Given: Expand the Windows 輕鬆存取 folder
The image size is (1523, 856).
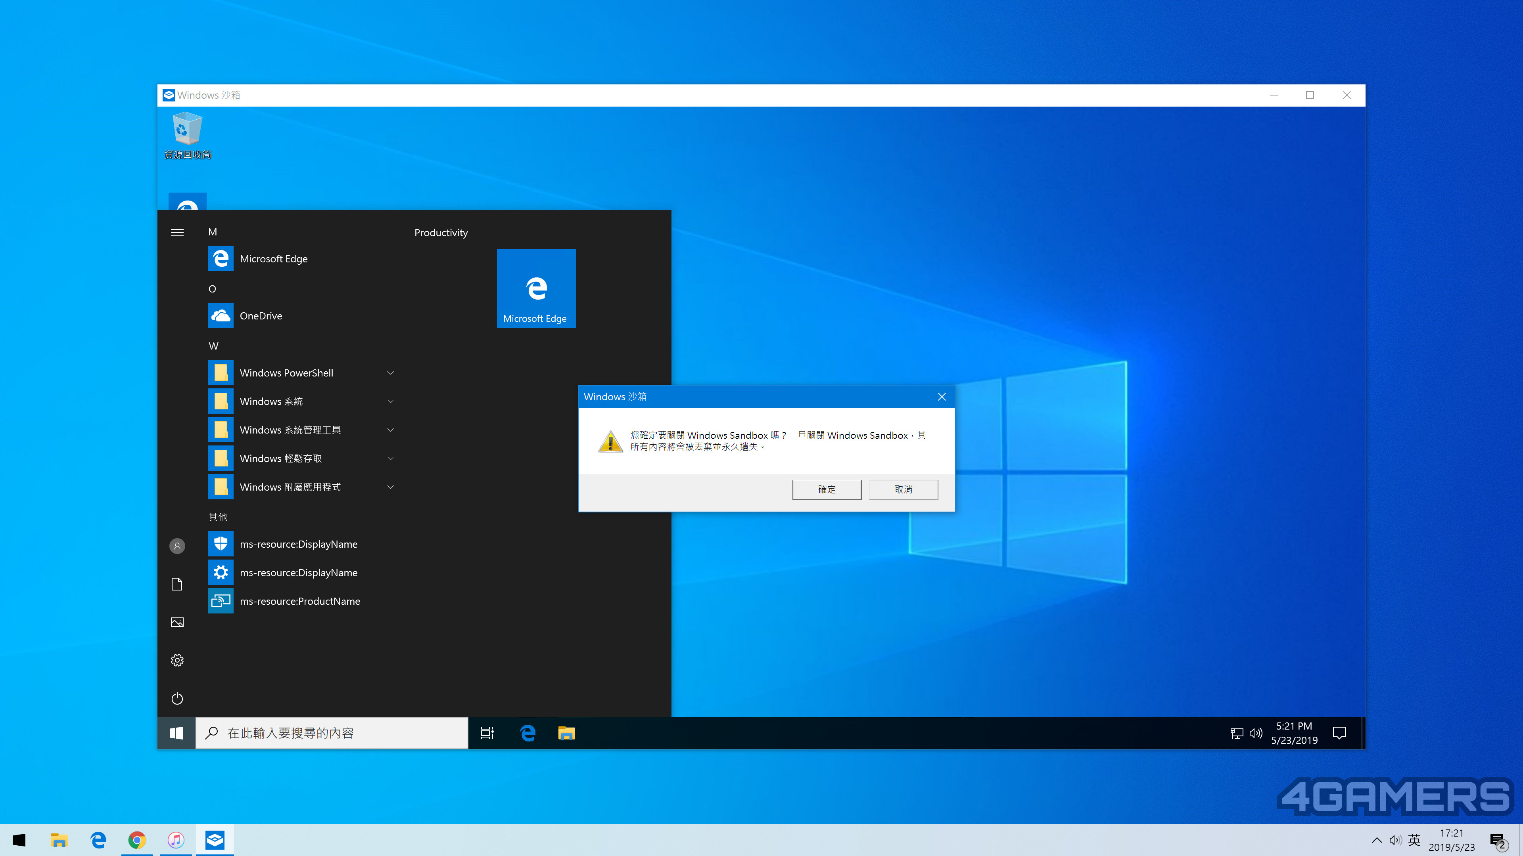Looking at the screenshot, I should 301,459.
